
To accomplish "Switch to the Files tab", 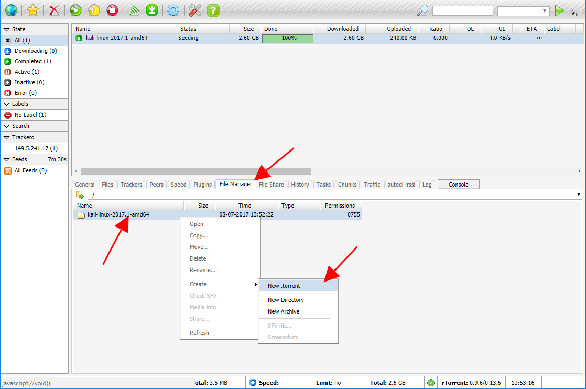I will [x=107, y=185].
